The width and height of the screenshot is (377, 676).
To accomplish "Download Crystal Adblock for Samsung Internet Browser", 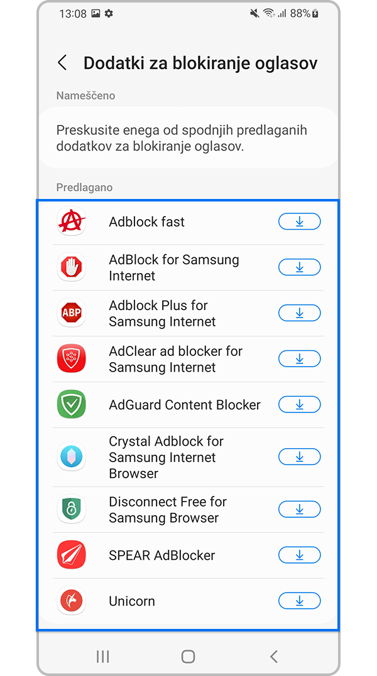I will [299, 457].
